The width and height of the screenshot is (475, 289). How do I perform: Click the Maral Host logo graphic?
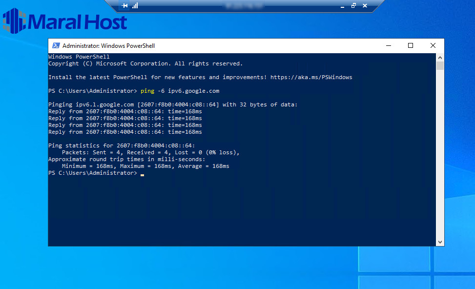(x=63, y=22)
